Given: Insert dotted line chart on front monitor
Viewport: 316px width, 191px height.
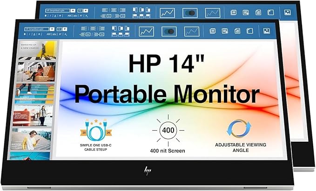Looking at the screenshot, I should click(x=192, y=32).
